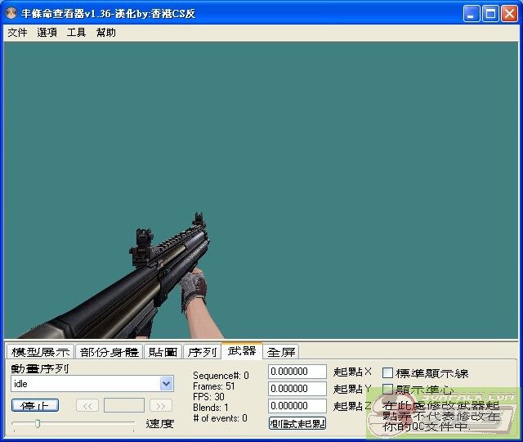This screenshot has width=523, height=442.
Task: Switch to the 部份身體 tab
Action: click(109, 352)
